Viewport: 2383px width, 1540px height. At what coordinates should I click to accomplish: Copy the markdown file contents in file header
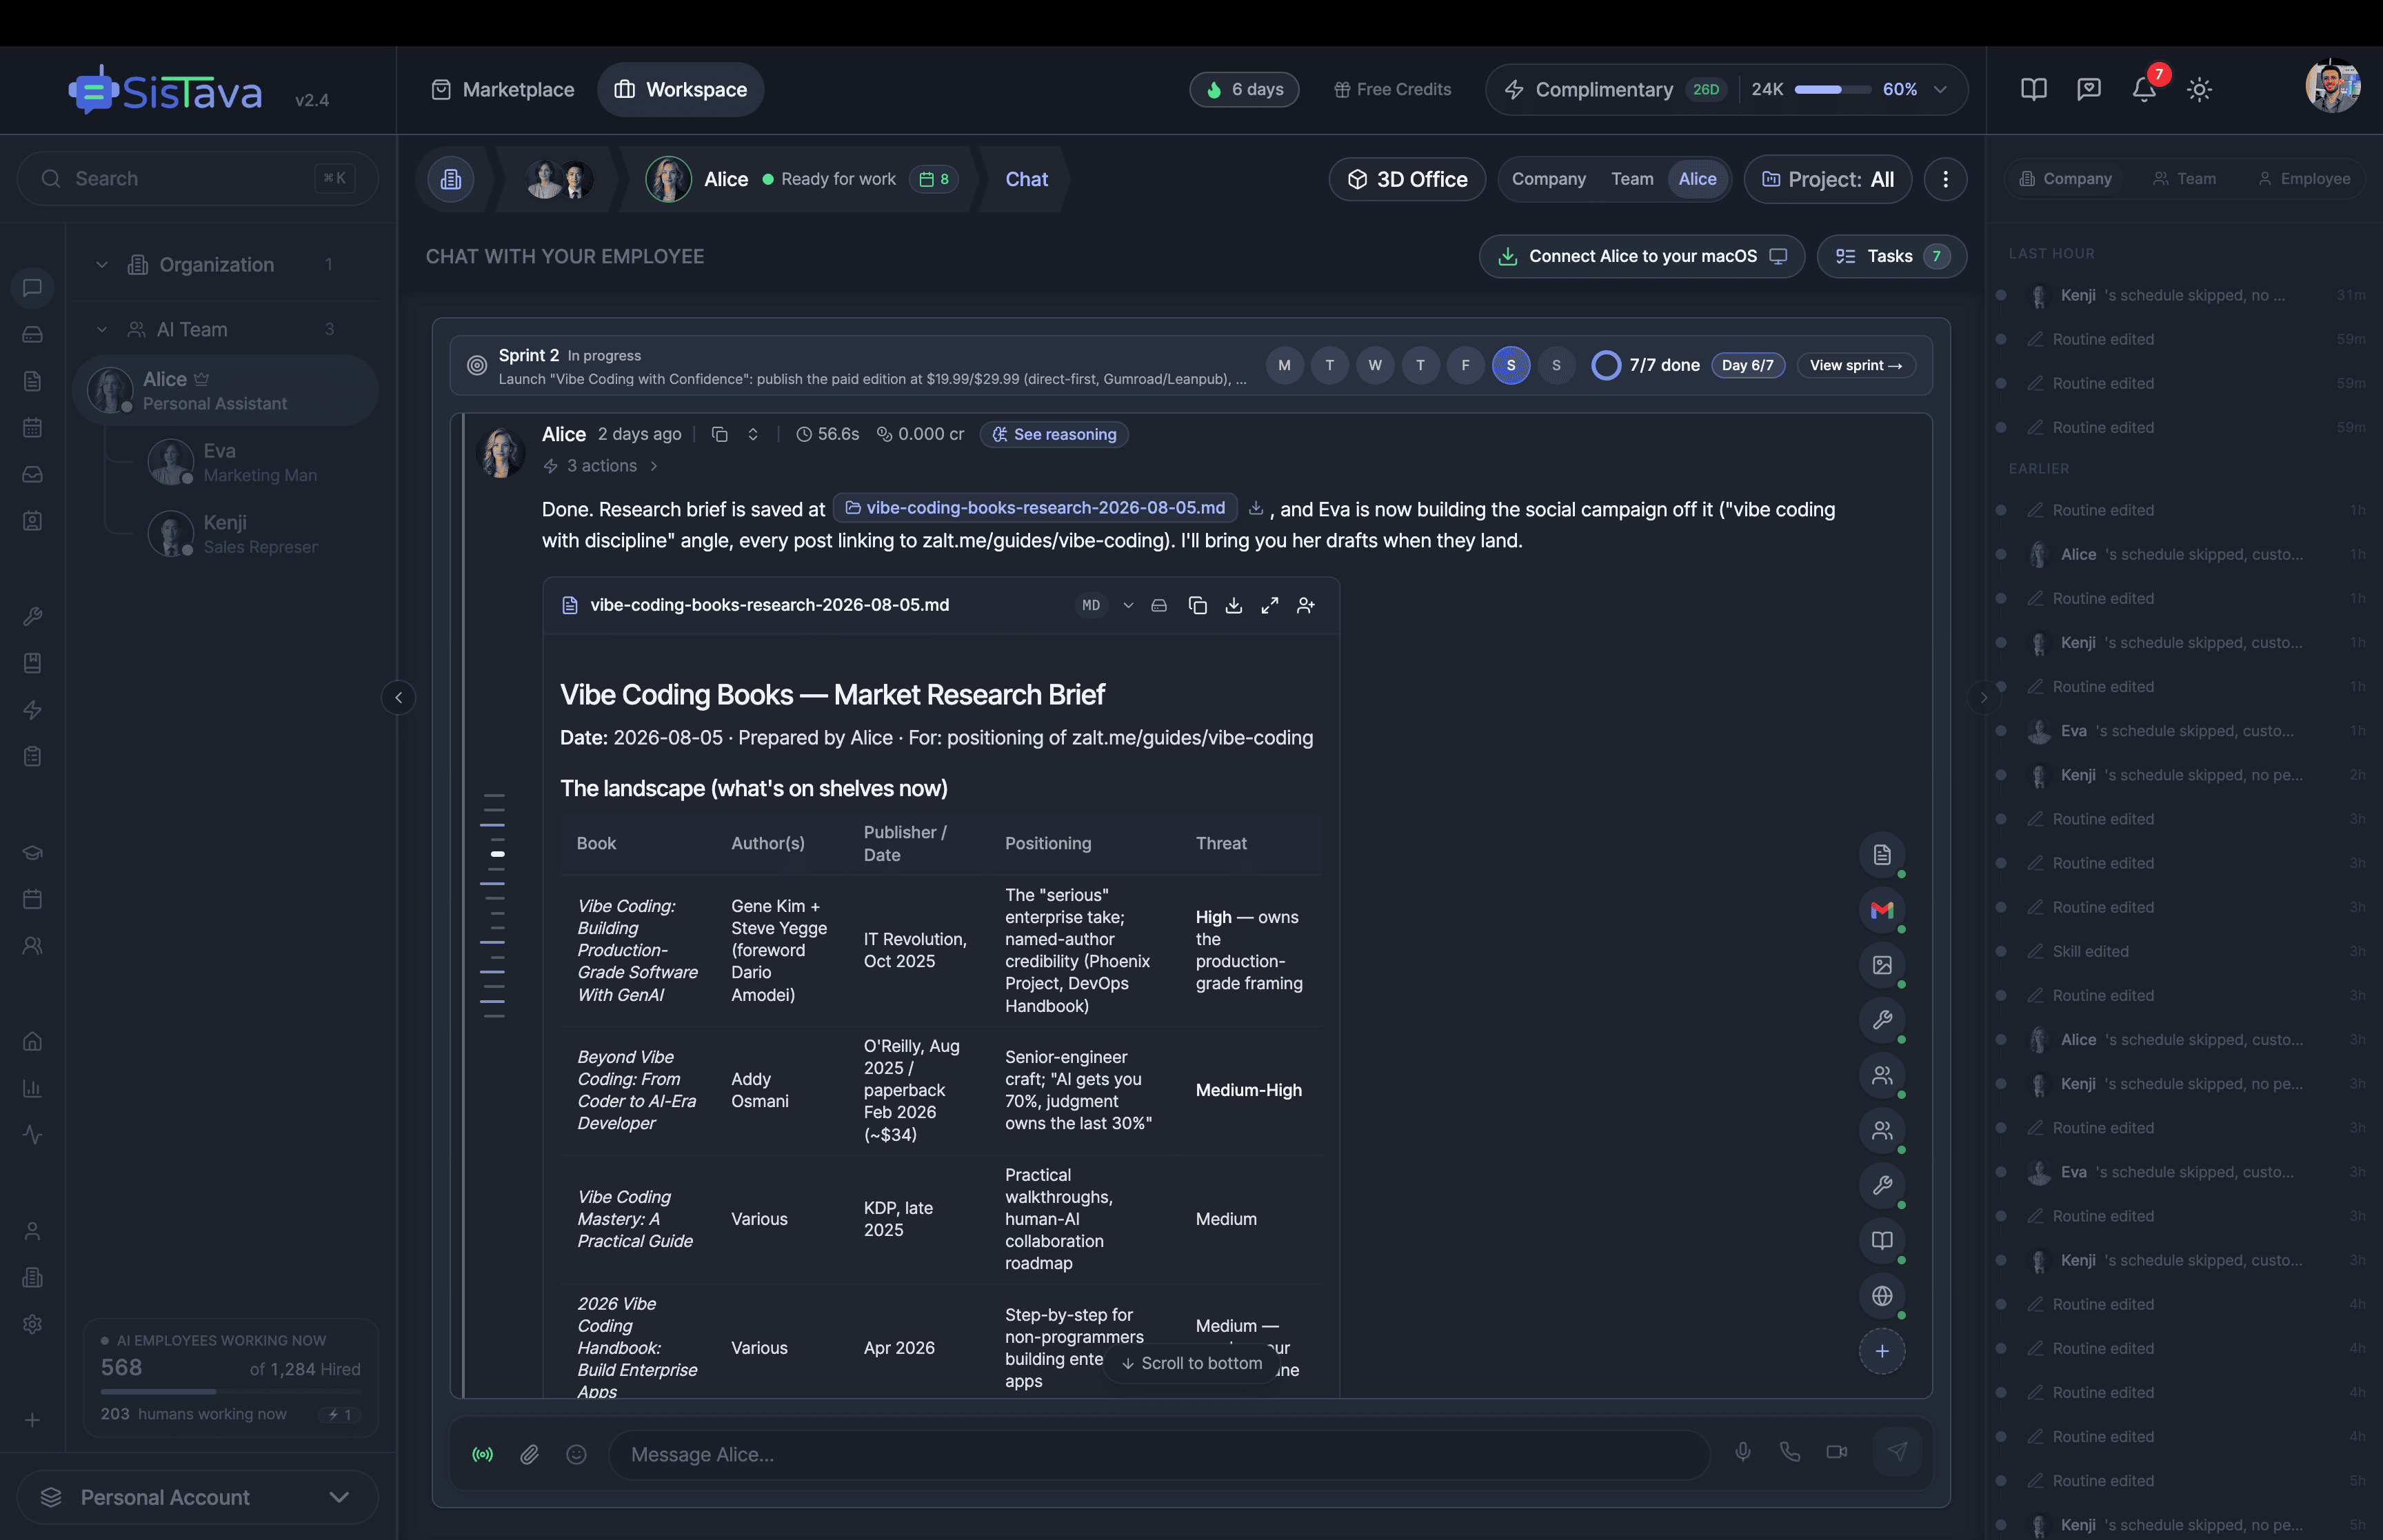point(1197,605)
